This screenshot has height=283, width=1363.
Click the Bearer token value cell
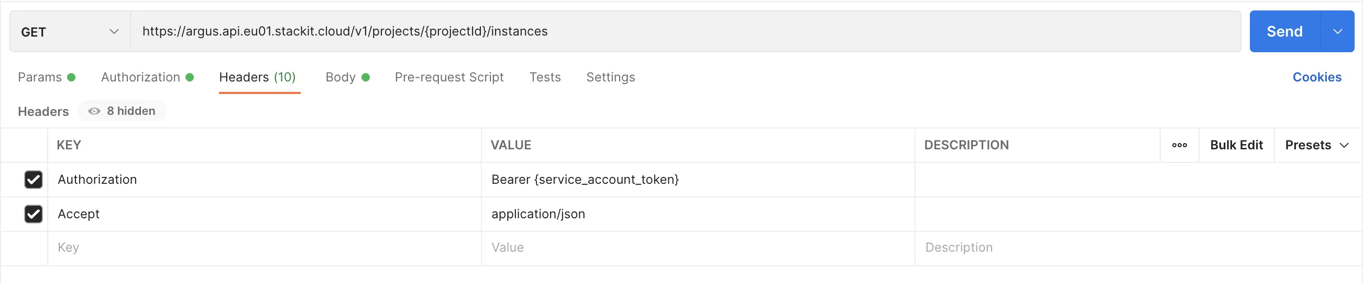(696, 180)
